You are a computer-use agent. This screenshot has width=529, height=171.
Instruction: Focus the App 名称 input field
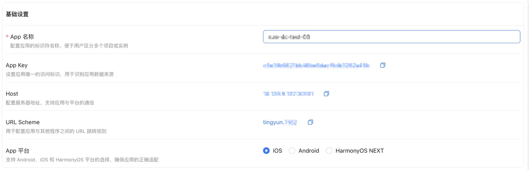(391, 37)
